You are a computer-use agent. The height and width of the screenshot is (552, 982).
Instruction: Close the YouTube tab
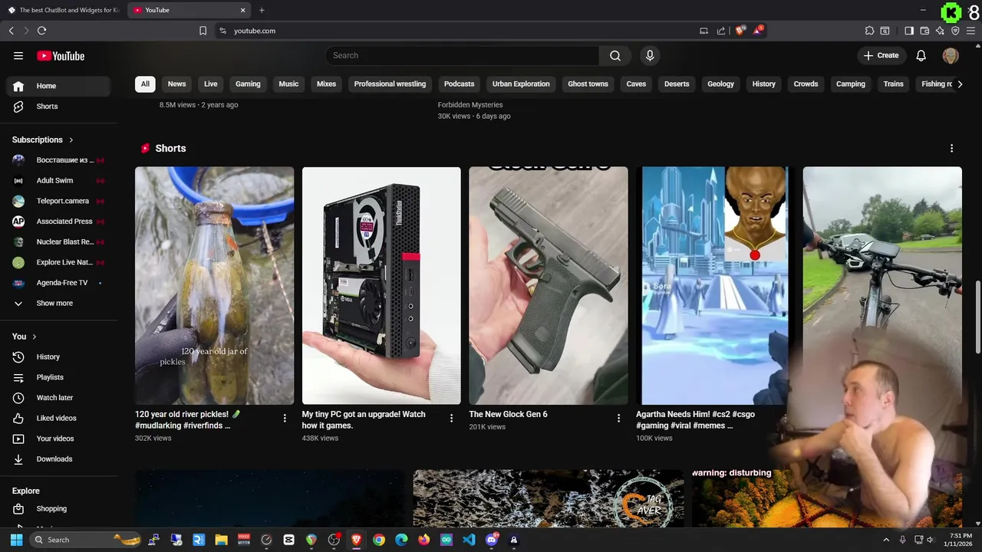point(243,10)
